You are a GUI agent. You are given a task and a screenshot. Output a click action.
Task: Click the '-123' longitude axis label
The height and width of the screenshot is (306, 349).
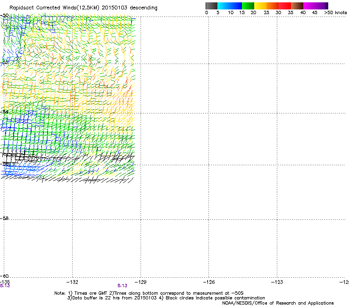tap(277, 282)
